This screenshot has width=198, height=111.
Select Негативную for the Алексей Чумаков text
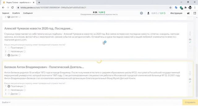pyautogui.click(x=9, y=51)
